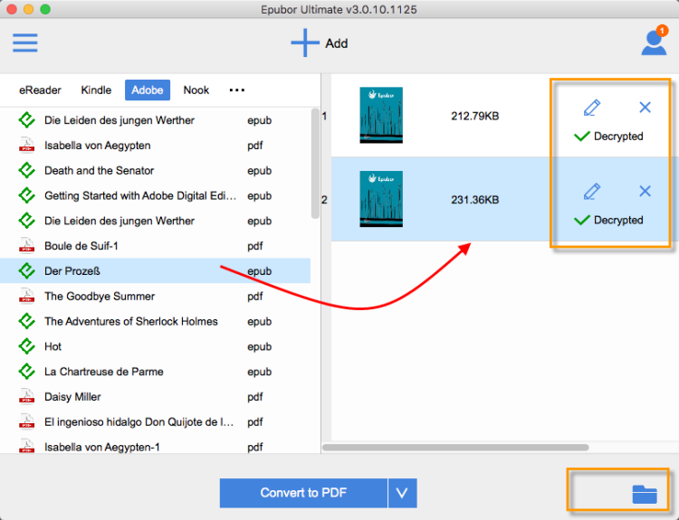This screenshot has width=679, height=520.
Task: Open the user account icon
Action: click(654, 42)
